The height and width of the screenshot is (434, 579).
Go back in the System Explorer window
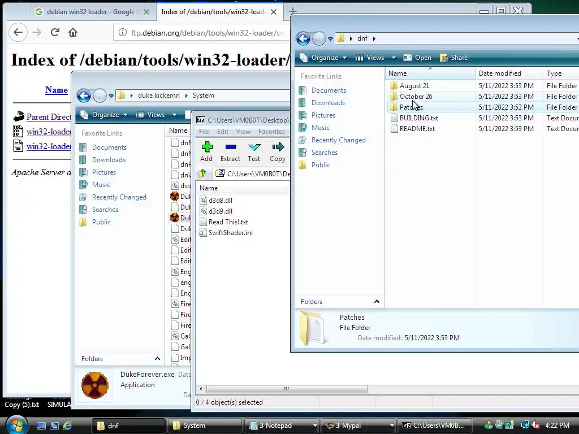click(x=84, y=96)
